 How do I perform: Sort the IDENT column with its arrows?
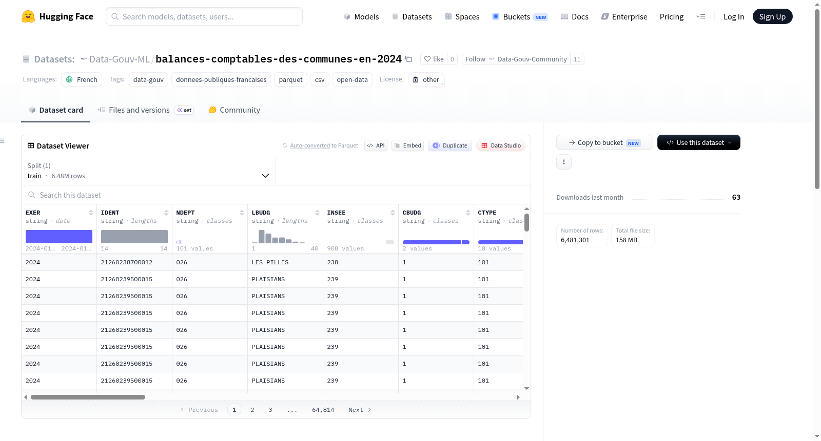pyautogui.click(x=166, y=213)
